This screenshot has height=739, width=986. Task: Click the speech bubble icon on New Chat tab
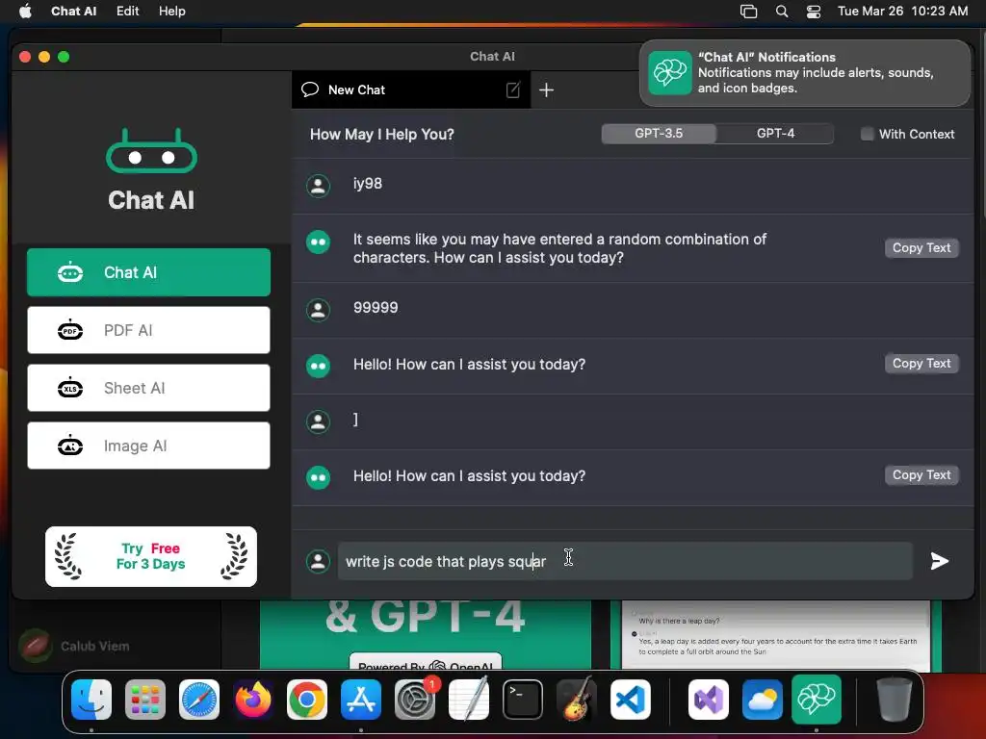tap(310, 89)
